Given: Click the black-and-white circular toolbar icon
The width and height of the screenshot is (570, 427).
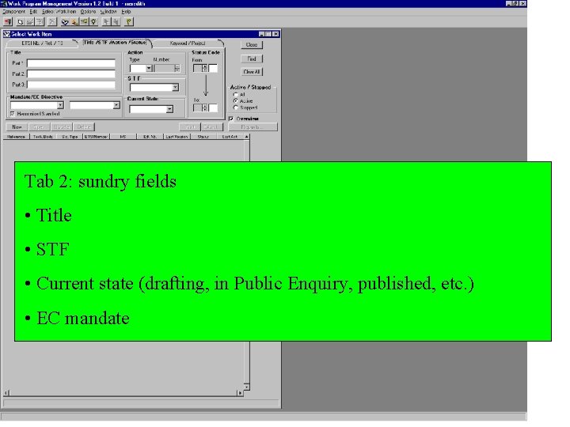Looking at the screenshot, I should click(65, 22).
